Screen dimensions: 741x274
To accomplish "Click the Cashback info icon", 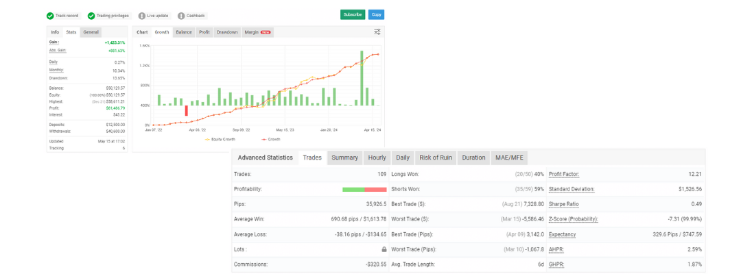I will coord(181,15).
